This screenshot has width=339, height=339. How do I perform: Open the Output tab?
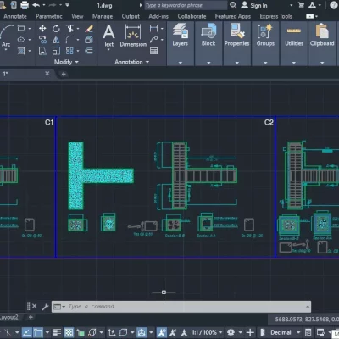point(131,16)
